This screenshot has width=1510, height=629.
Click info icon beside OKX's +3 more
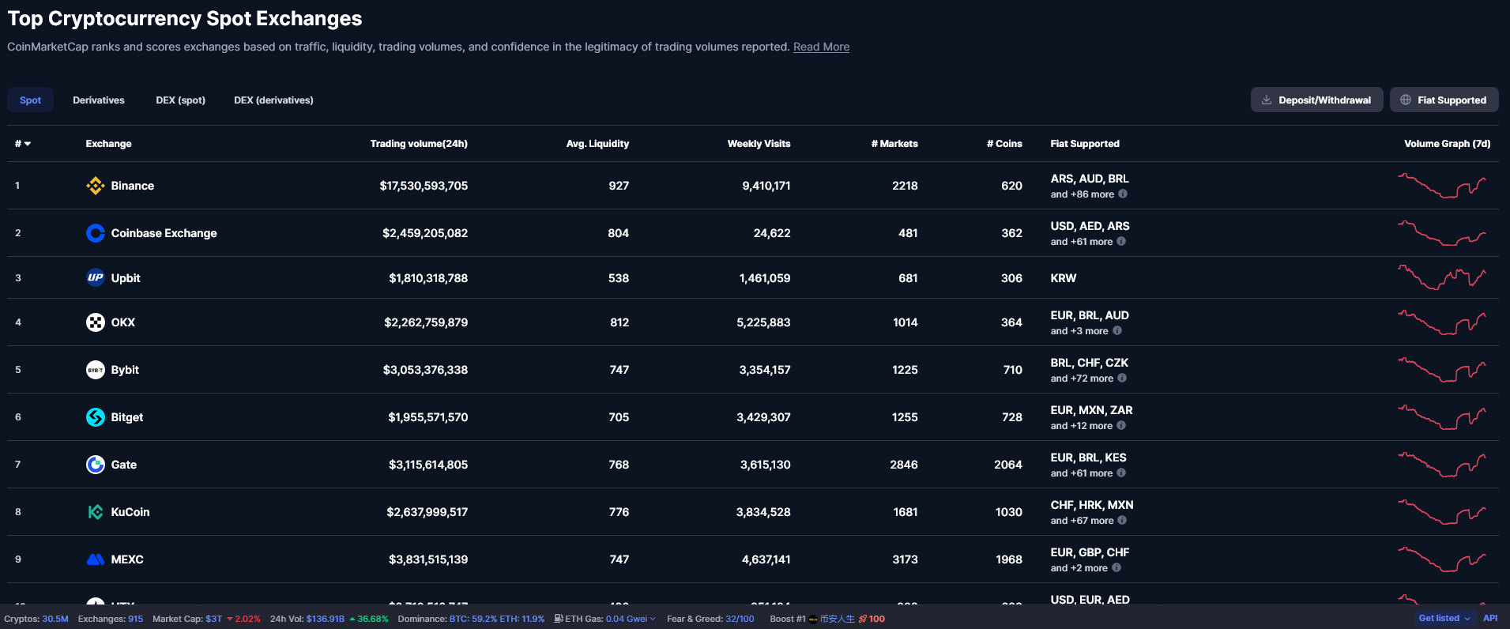coord(1116,331)
